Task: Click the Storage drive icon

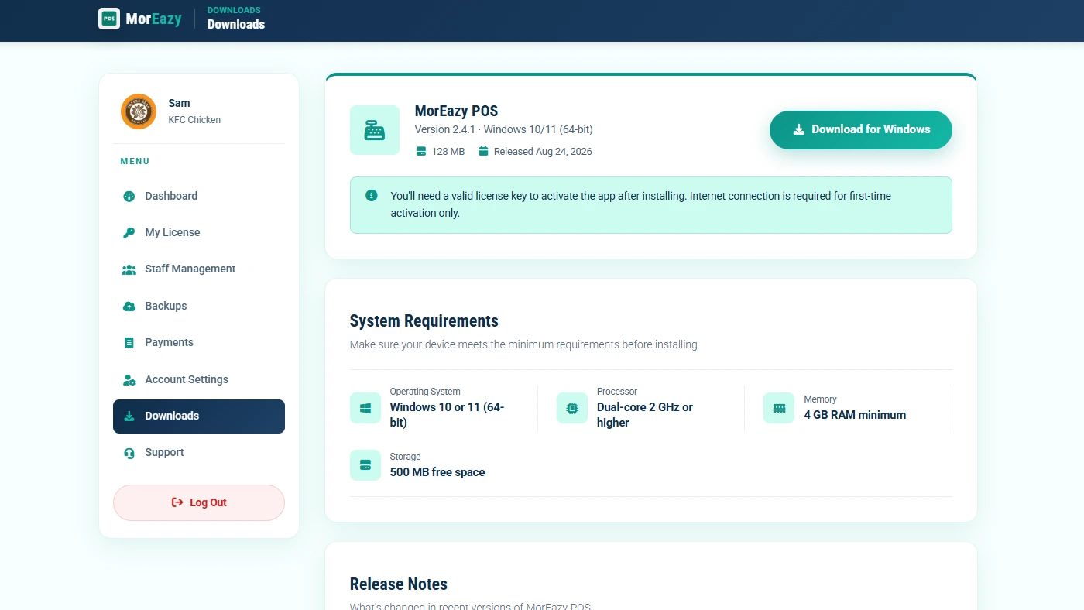Action: [365, 465]
